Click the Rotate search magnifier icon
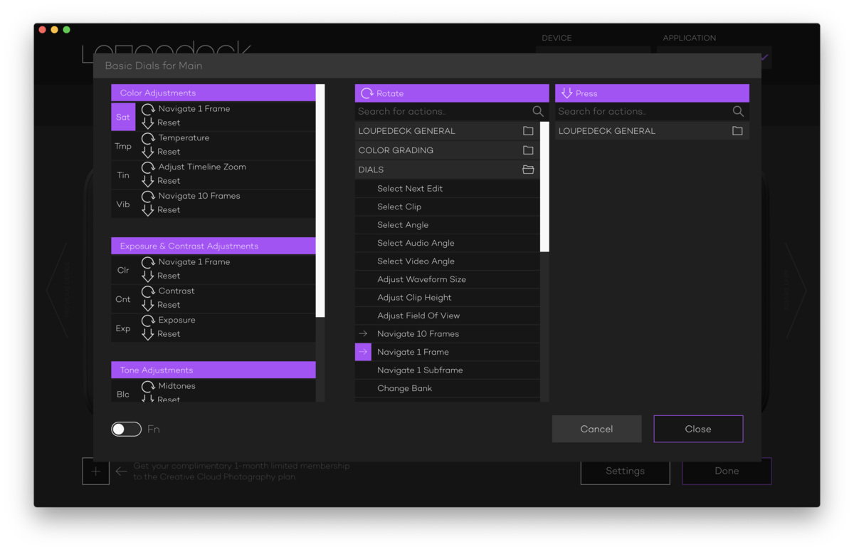This screenshot has width=854, height=552. coord(538,111)
